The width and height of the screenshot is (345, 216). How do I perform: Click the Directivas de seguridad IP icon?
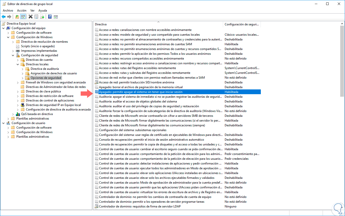(23, 105)
